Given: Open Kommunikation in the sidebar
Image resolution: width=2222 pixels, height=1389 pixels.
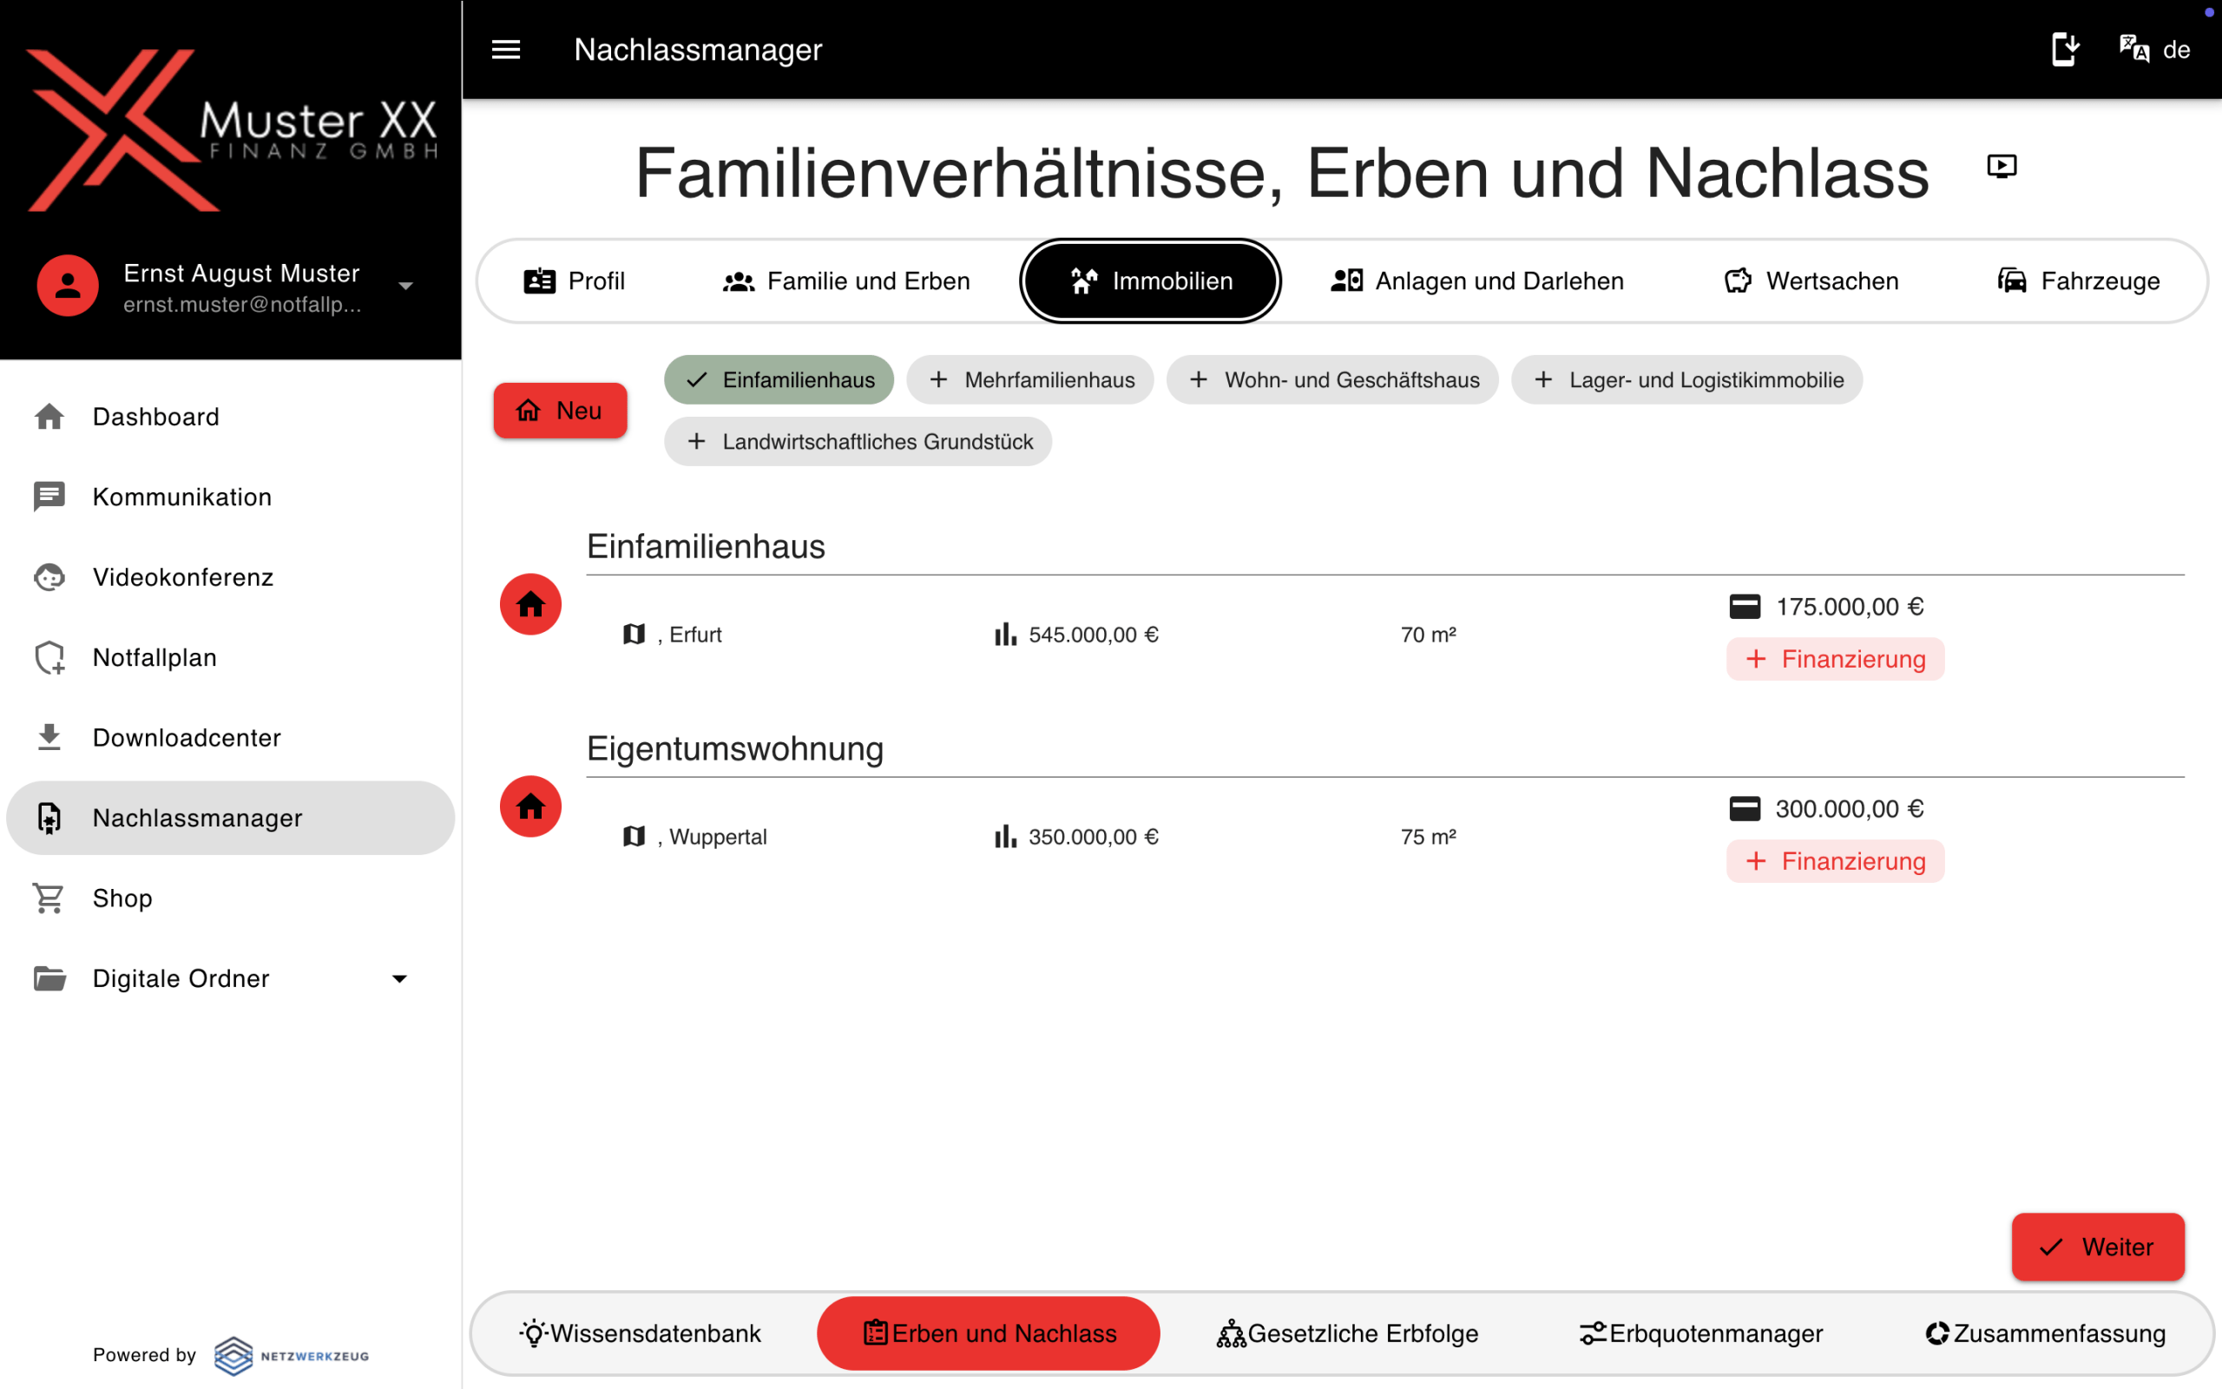Looking at the screenshot, I should [x=229, y=497].
